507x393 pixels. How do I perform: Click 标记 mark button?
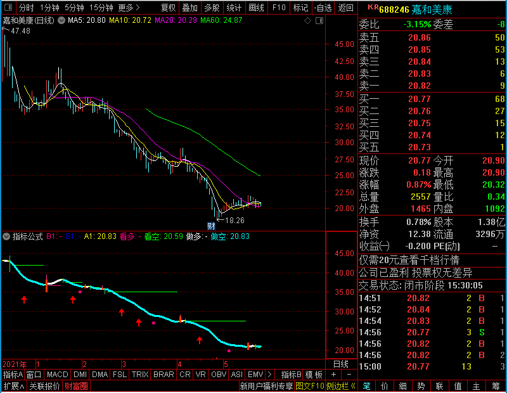pos(300,8)
